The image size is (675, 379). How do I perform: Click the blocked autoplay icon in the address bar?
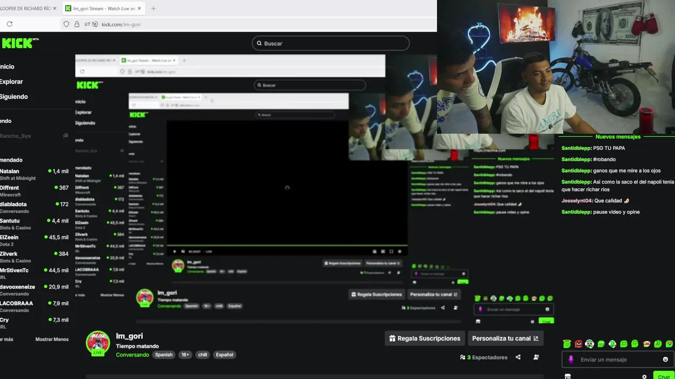tap(95, 24)
